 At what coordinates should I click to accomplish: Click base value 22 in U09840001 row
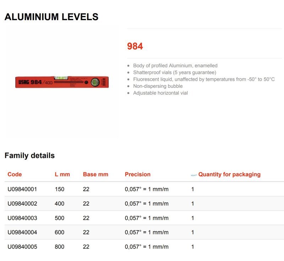(86, 189)
